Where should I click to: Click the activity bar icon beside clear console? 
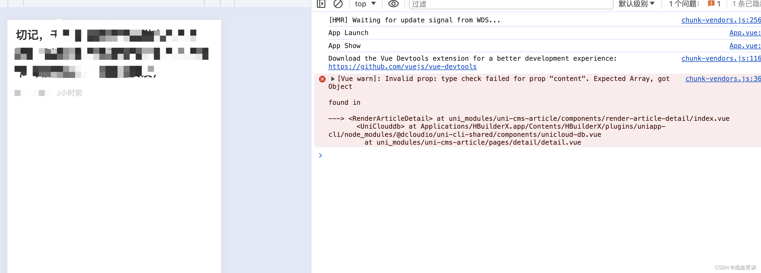(x=321, y=4)
